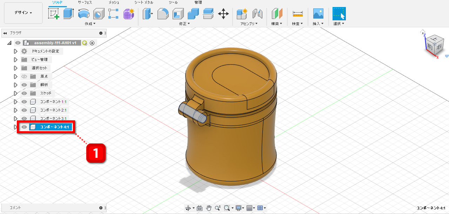The image size is (449, 214).
Task: Open the シートメタル tab
Action: (x=144, y=2)
